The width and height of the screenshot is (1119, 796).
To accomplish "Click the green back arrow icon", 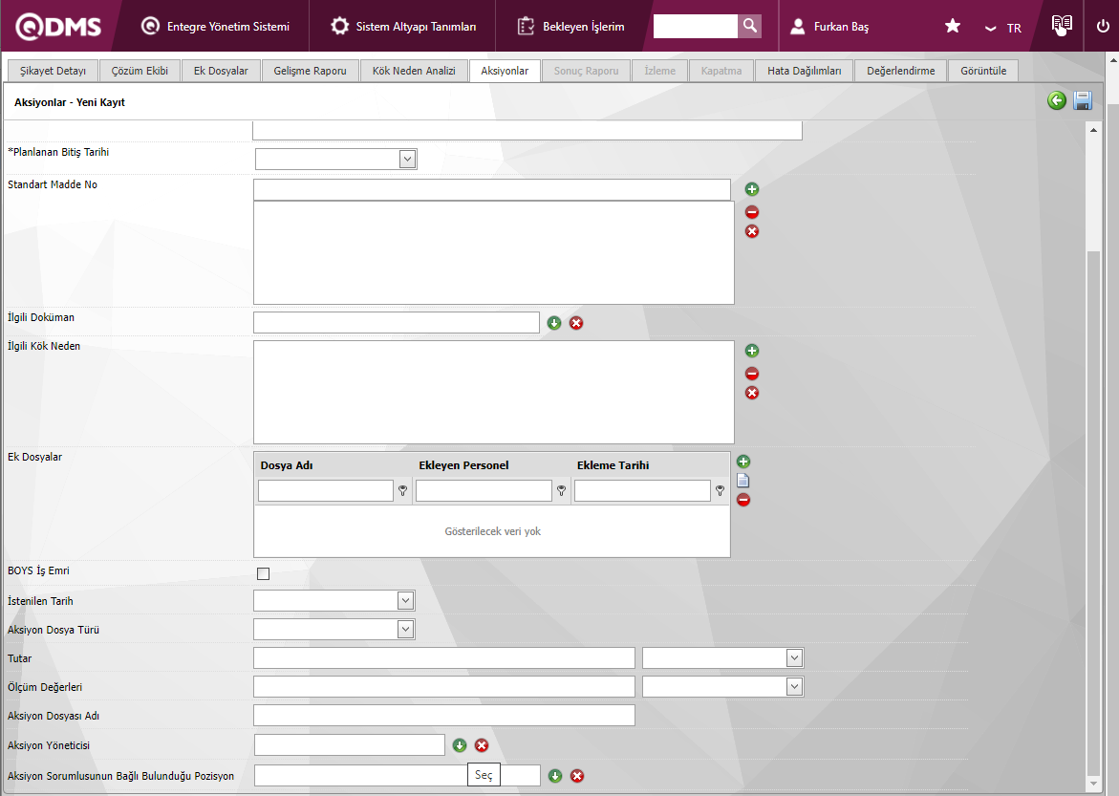I will pyautogui.click(x=1056, y=101).
